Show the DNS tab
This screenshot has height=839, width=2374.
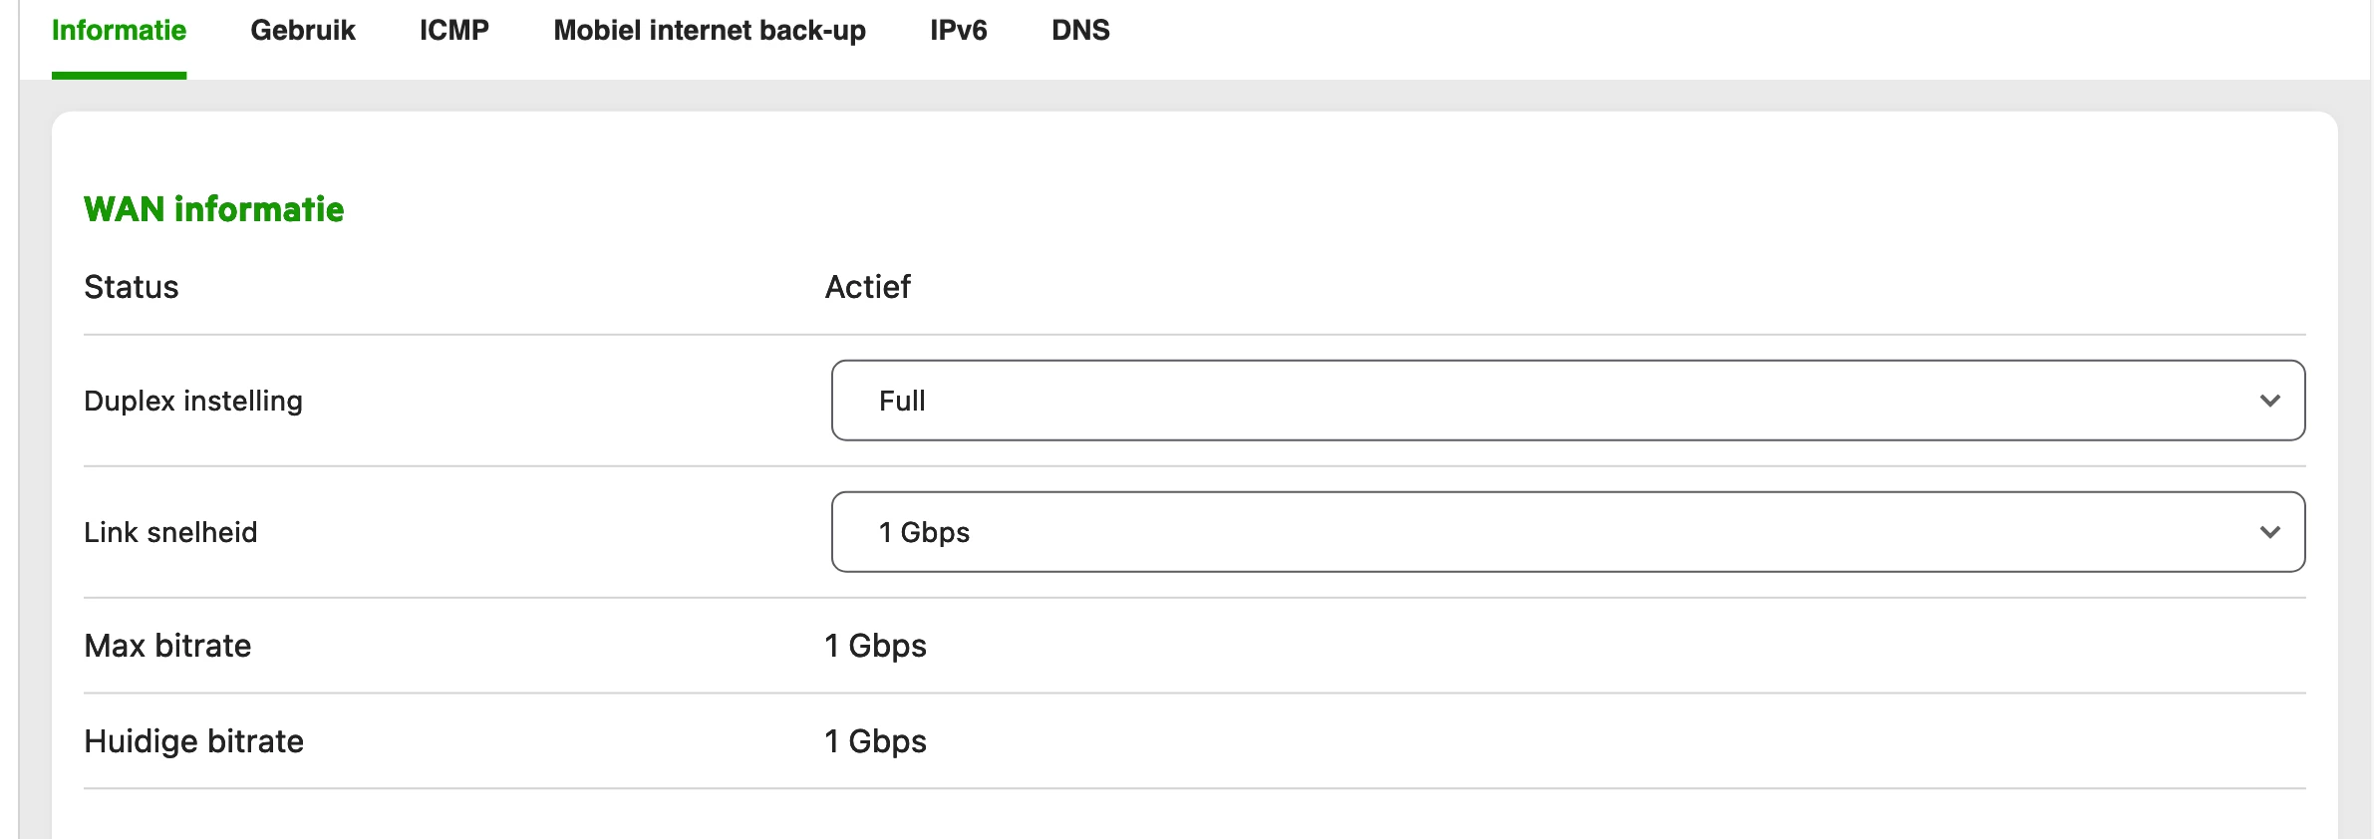pos(1080,31)
